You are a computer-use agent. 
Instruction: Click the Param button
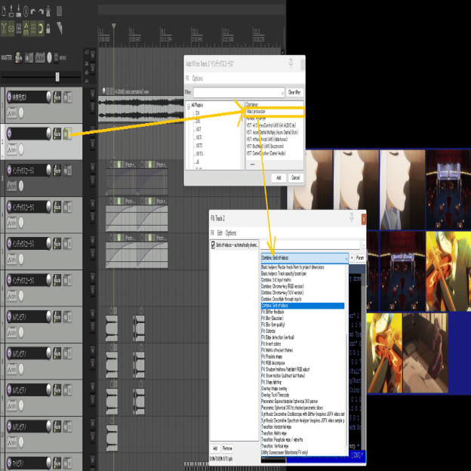coord(360,258)
